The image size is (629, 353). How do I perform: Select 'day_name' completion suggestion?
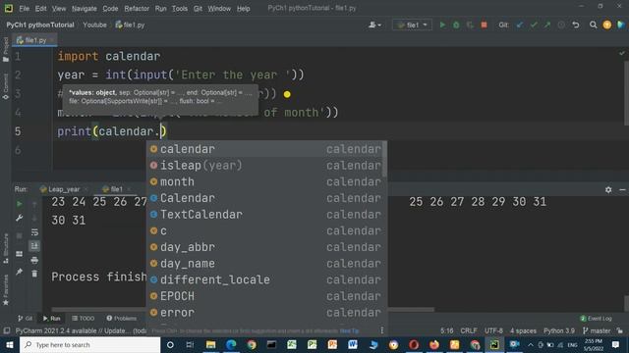coord(264,264)
